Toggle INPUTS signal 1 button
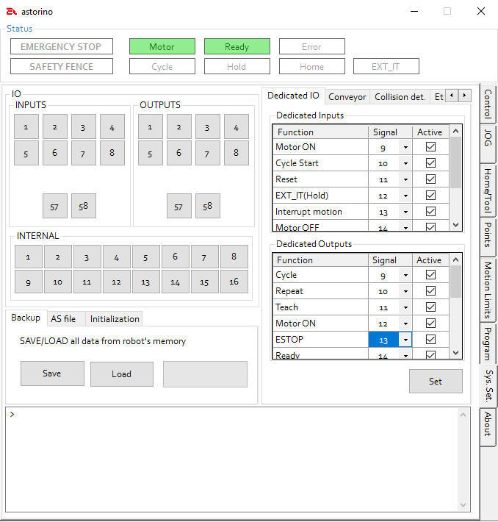Image resolution: width=498 pixels, height=522 pixels. tap(26, 126)
